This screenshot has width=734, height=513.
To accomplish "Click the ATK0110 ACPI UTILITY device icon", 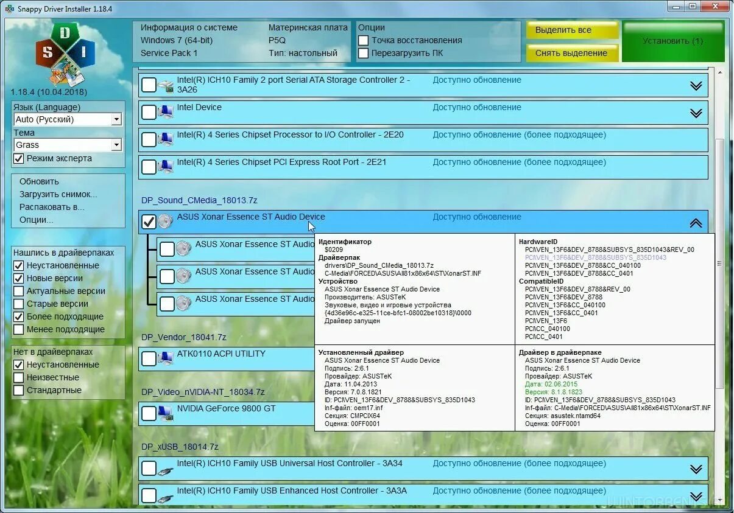I will point(165,359).
